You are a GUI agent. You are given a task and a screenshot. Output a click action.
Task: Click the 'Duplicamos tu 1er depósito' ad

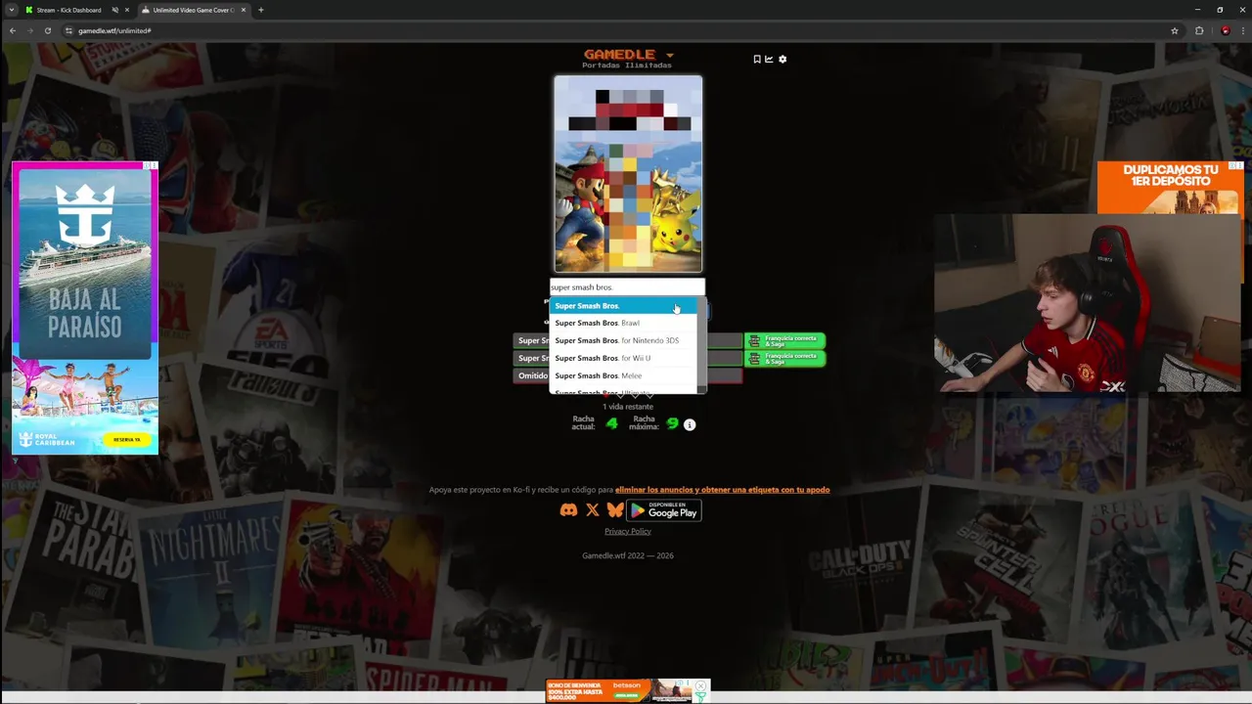[x=1170, y=187]
